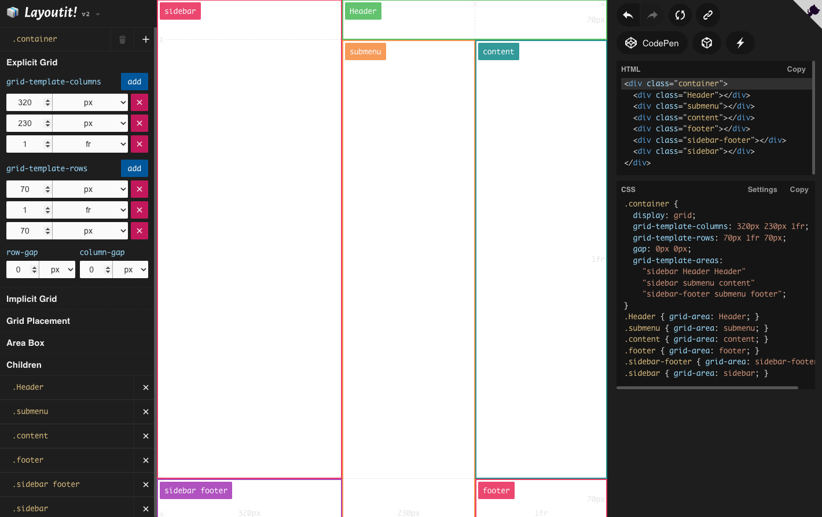Delete the container using the trash icon

coord(122,39)
